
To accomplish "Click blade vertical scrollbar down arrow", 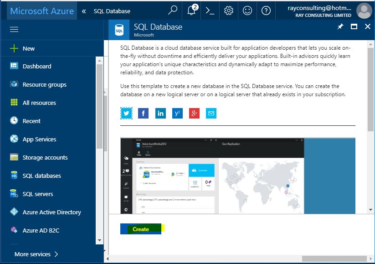I will 370,210.
